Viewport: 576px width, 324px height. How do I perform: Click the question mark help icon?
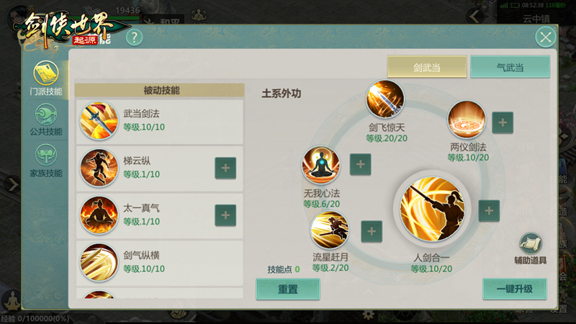135,37
